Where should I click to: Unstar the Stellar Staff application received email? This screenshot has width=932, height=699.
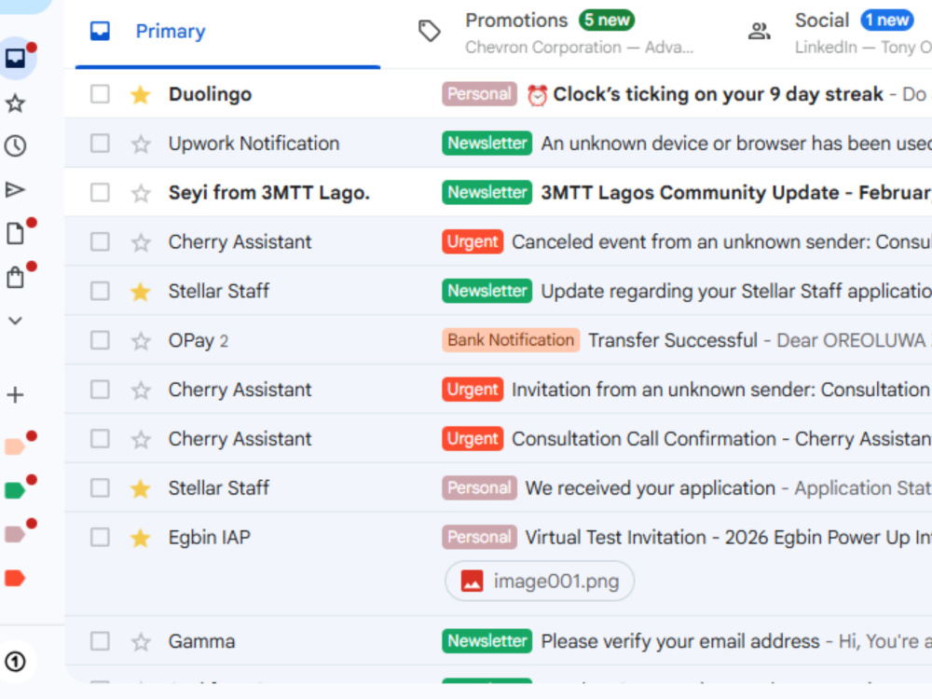pos(141,488)
